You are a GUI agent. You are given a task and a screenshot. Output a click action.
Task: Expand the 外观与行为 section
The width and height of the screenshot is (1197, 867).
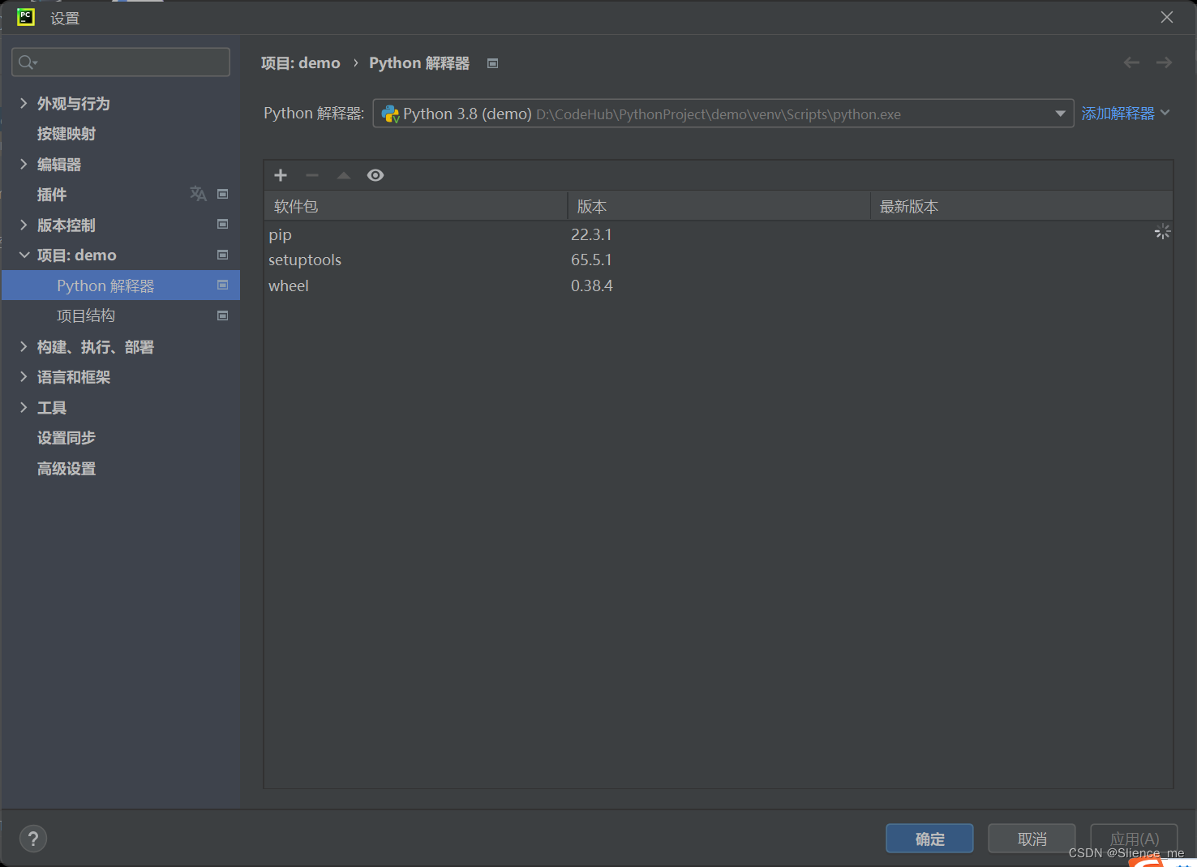[24, 103]
